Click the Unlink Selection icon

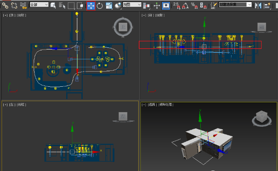coord(14,5)
